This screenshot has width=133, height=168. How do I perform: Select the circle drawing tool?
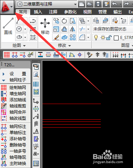[19, 29]
